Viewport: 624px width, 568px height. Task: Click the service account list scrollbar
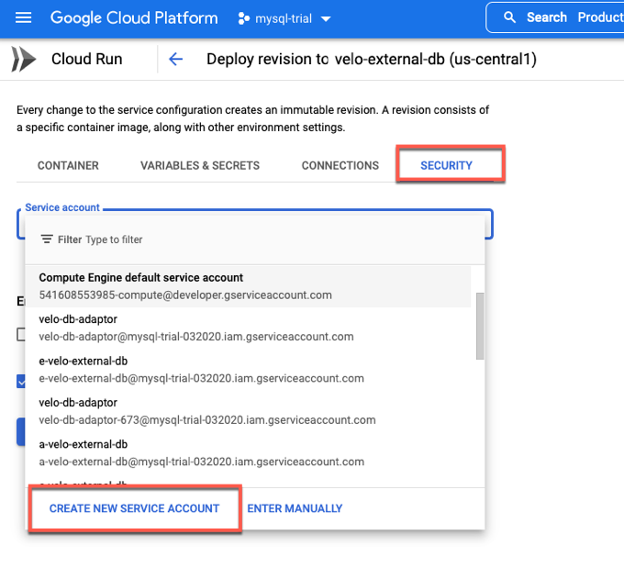[x=480, y=327]
